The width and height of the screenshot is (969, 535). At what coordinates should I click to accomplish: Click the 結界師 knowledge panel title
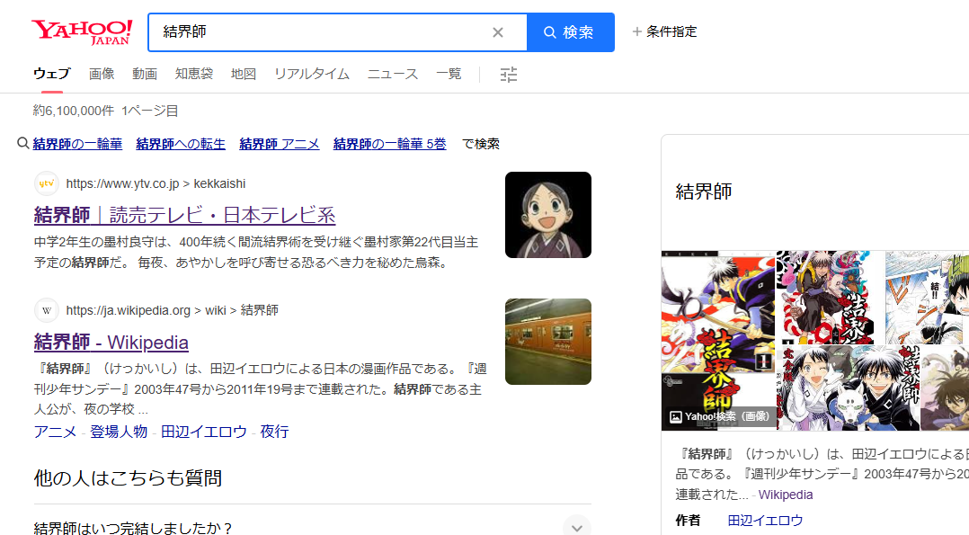click(704, 192)
